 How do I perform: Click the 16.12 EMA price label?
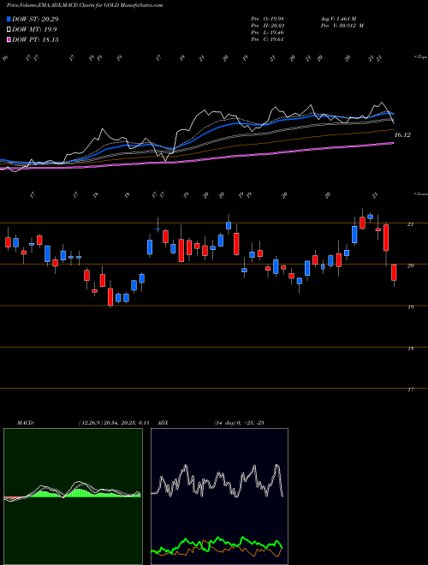402,134
